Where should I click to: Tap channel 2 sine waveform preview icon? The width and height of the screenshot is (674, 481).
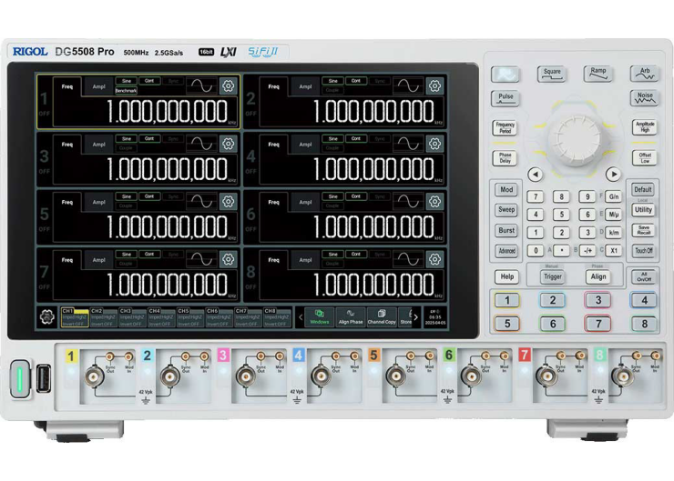(408, 86)
